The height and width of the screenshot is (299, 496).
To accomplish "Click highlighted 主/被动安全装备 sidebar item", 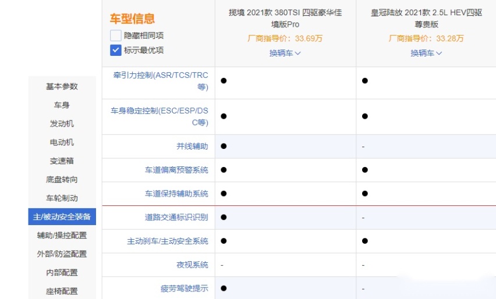I will 62,216.
